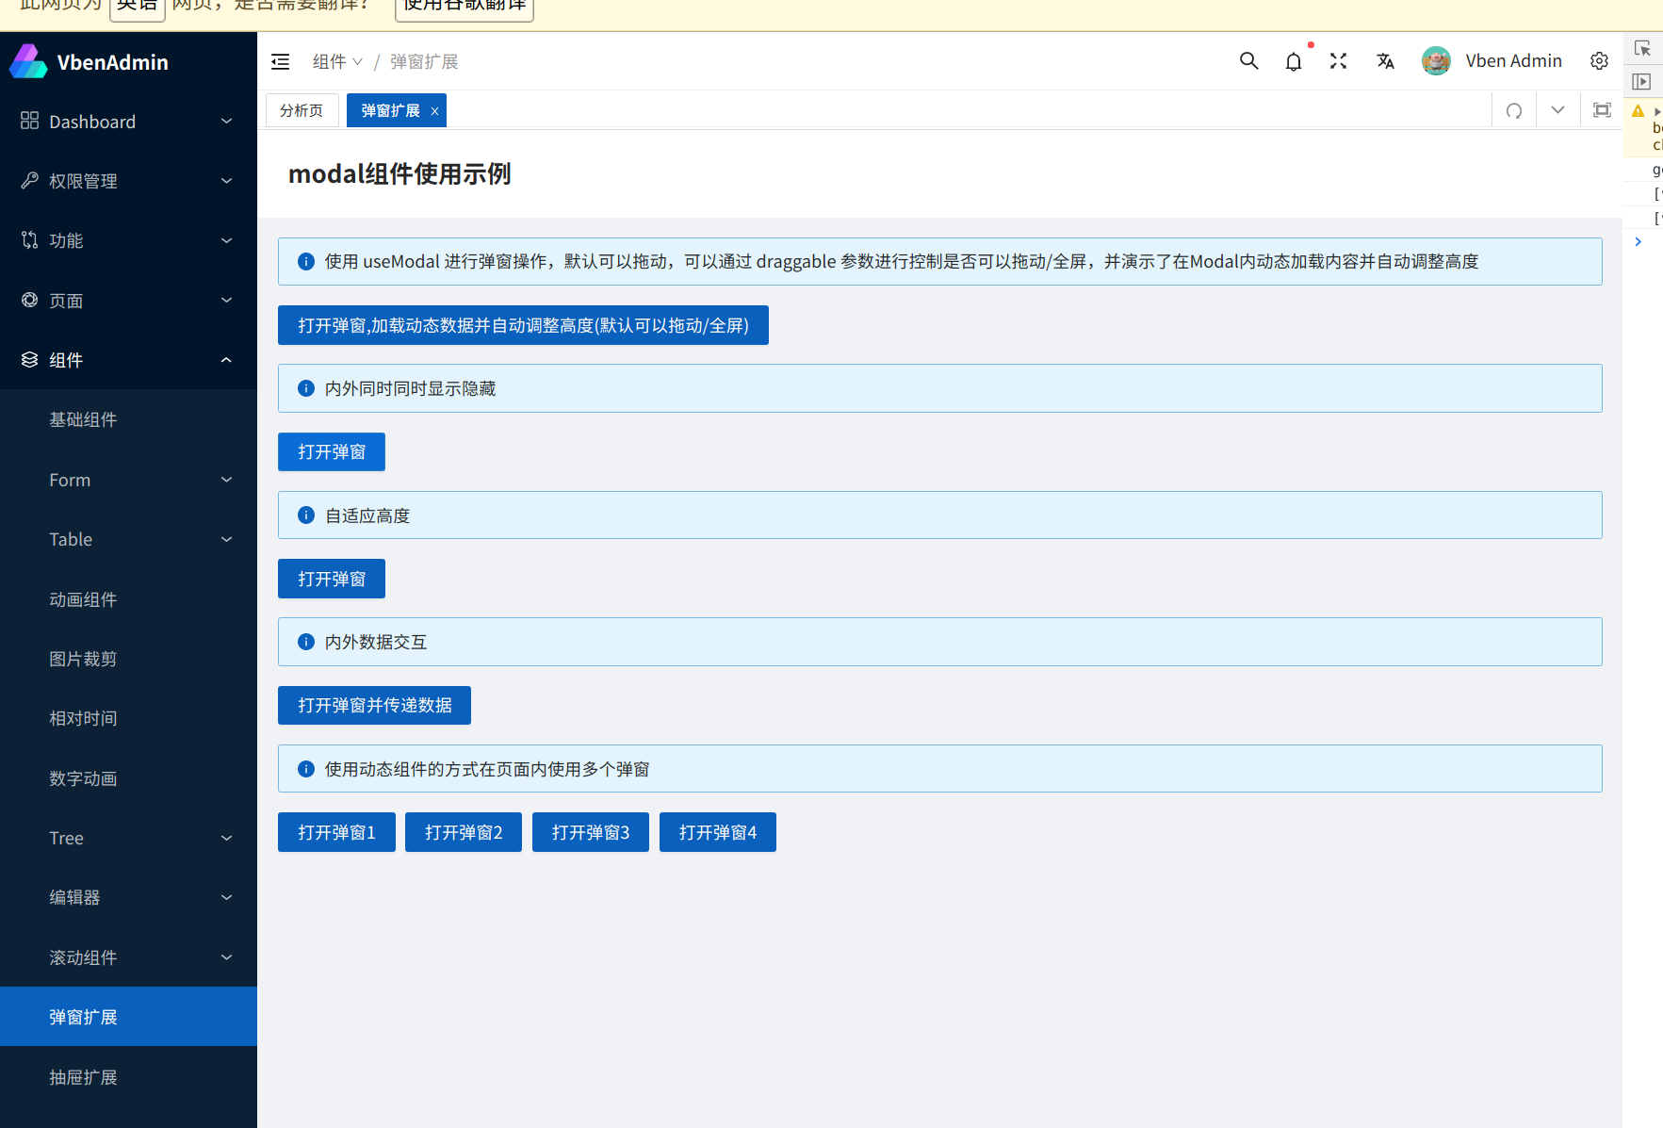
Task: Collapse the 组件 menu section
Action: click(126, 359)
